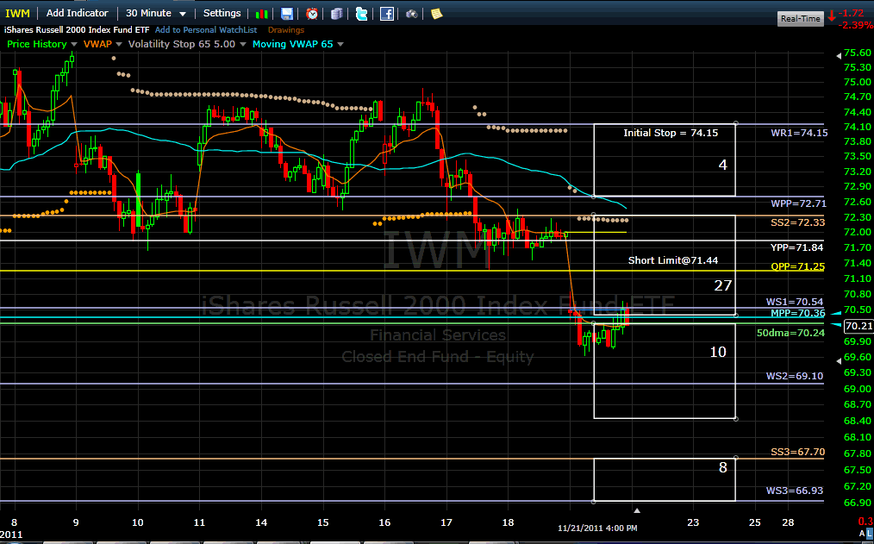Click the red down-arrow price change indicator
The image size is (874, 544).
832,15
